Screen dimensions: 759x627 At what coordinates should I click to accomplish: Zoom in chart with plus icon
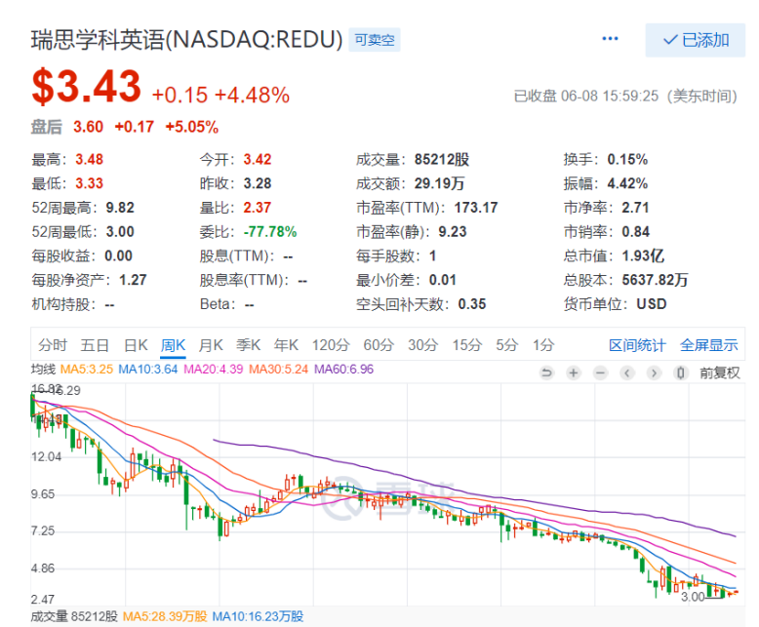point(574,372)
